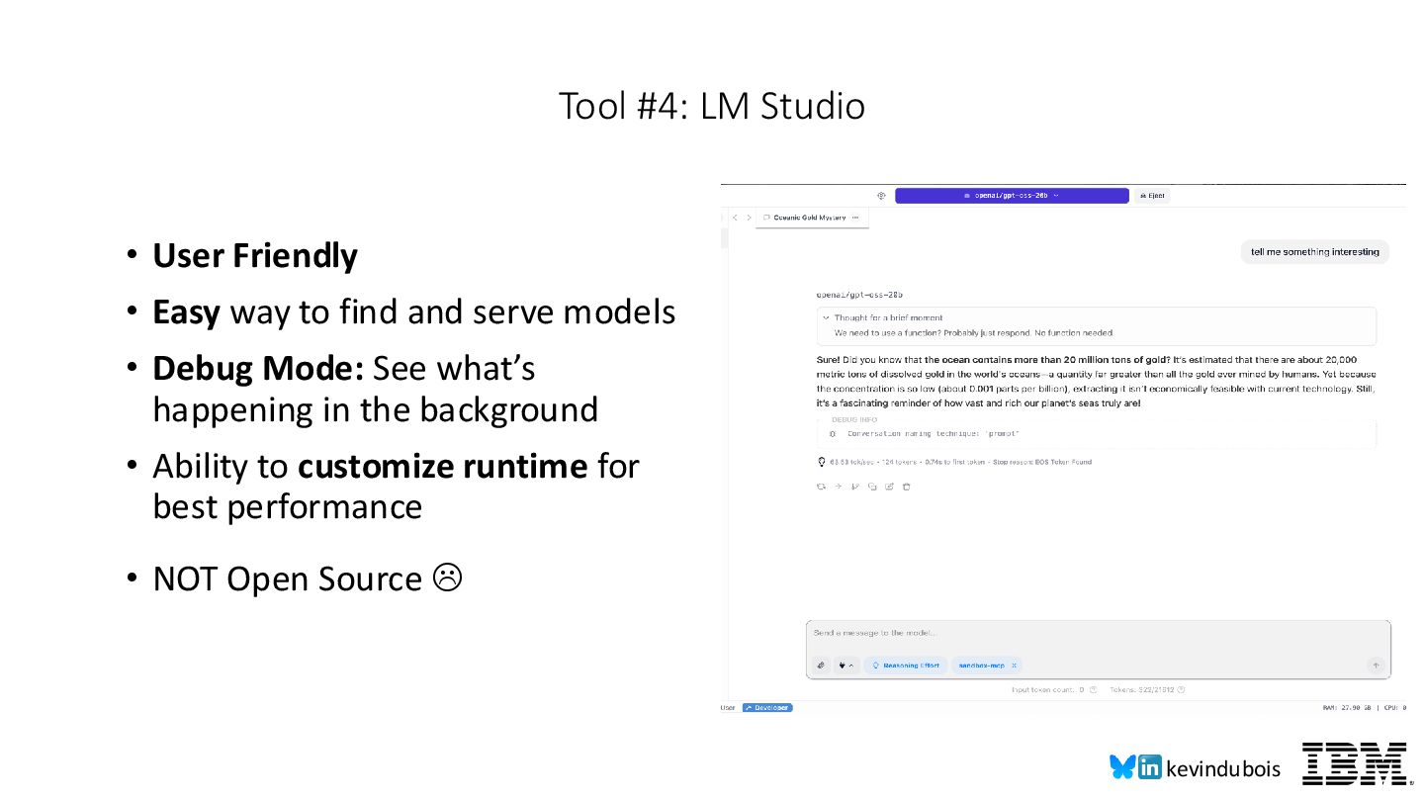Open the Reasoning Effort option

(x=906, y=666)
